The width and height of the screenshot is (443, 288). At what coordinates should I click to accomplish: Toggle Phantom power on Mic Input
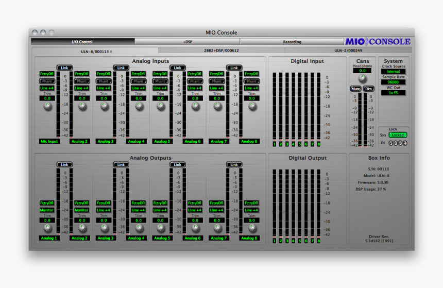[47, 81]
